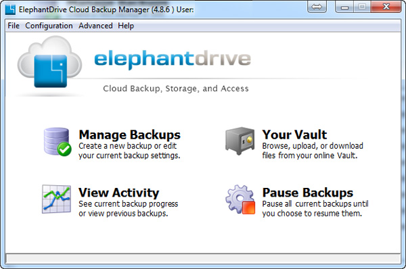Open the View Activity heading link

pyautogui.click(x=118, y=193)
